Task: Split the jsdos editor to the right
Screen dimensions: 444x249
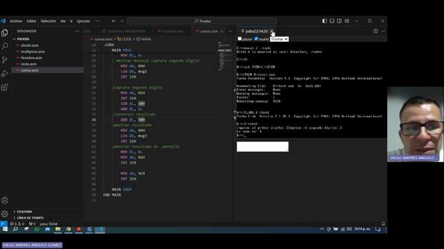Action: (375, 31)
